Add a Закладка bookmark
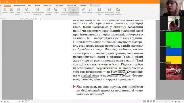Image resolution: width=184 pixels, height=103 pixels. pyautogui.click(x=90, y=10)
